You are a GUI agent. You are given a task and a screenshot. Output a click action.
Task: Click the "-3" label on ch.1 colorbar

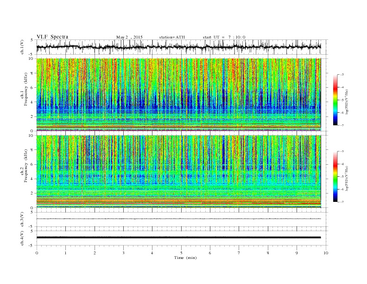(x=342, y=75)
